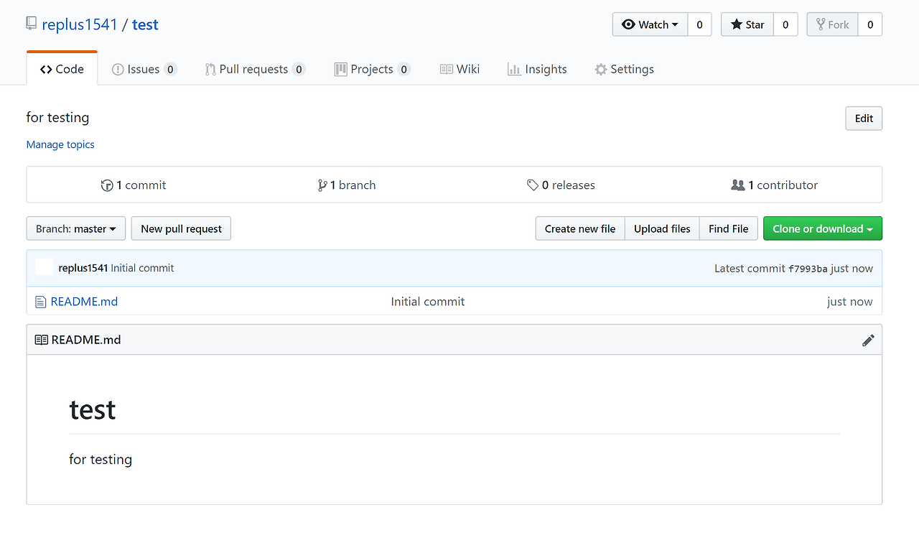This screenshot has width=919, height=533.
Task: View the 0 releases link
Action: (x=561, y=185)
